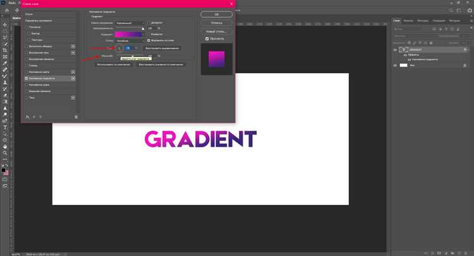Select the Move tool in the toolbar
Screen dimensions: 474x256
click(5, 25)
